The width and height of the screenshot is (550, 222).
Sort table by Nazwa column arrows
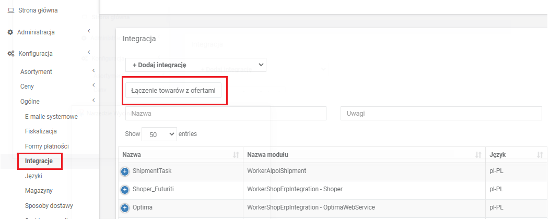coord(236,155)
